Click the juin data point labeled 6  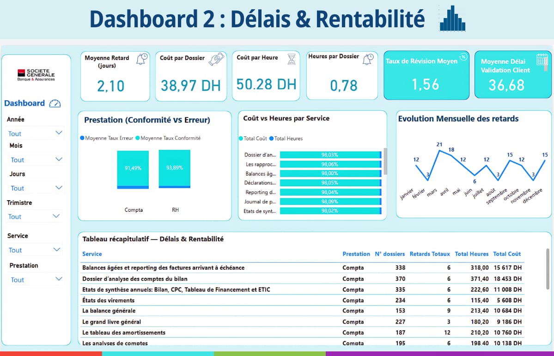pyautogui.click(x=475, y=175)
